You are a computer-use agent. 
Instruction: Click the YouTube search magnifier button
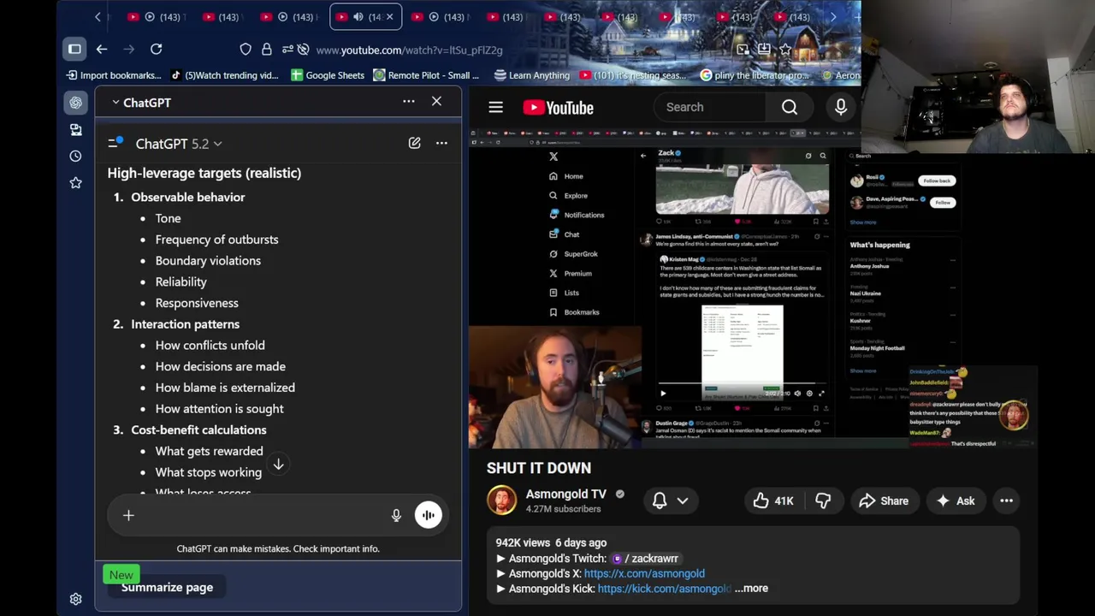(x=790, y=107)
